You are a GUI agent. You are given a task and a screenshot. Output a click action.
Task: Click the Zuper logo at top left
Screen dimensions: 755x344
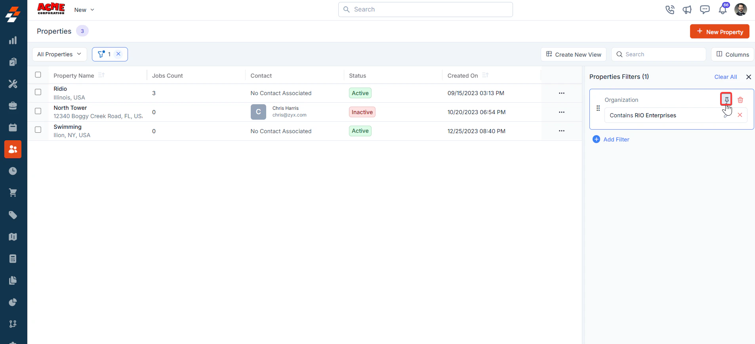tap(13, 14)
